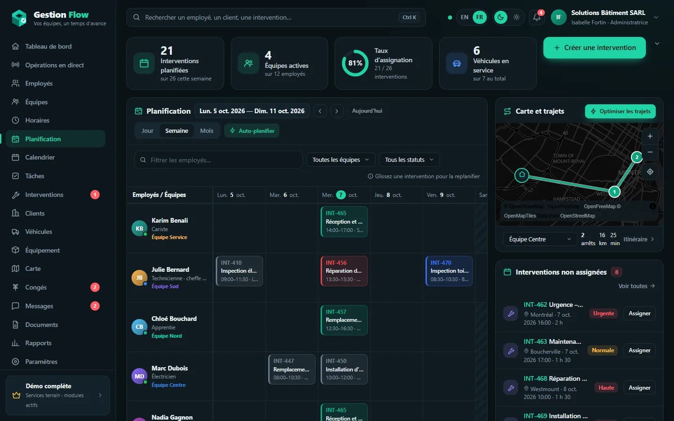Open notifications bell icon
Screen dimensions: 674x421
point(536,17)
